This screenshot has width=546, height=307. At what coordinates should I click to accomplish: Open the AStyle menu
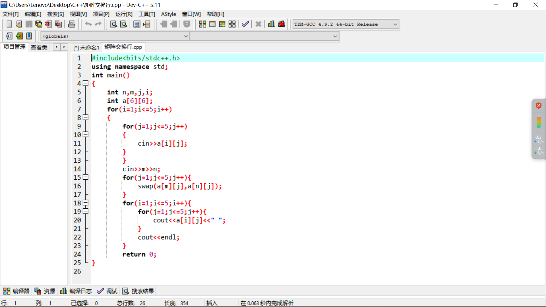click(169, 14)
